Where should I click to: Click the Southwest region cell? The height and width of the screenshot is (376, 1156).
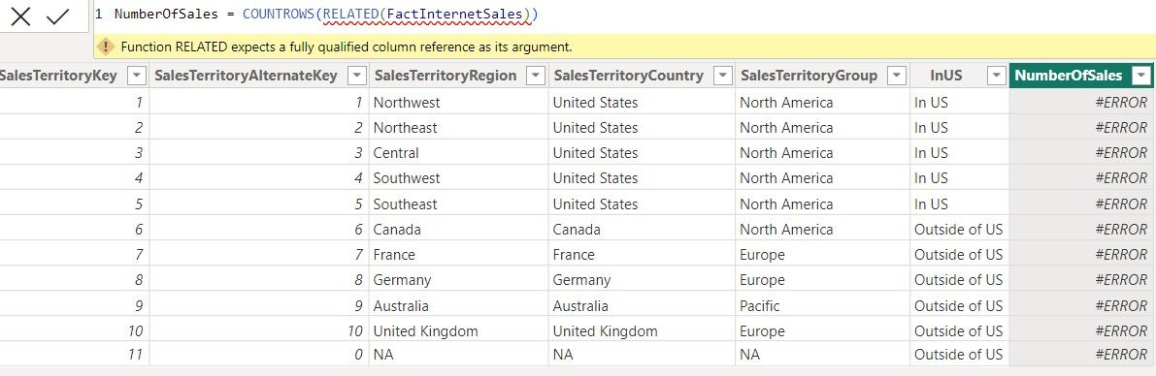[458, 178]
